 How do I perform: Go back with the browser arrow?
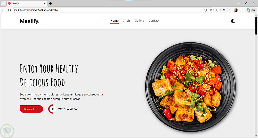tap(3, 10)
